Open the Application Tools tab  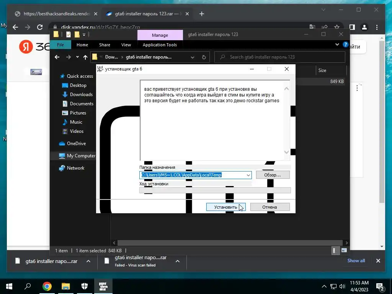160,45
